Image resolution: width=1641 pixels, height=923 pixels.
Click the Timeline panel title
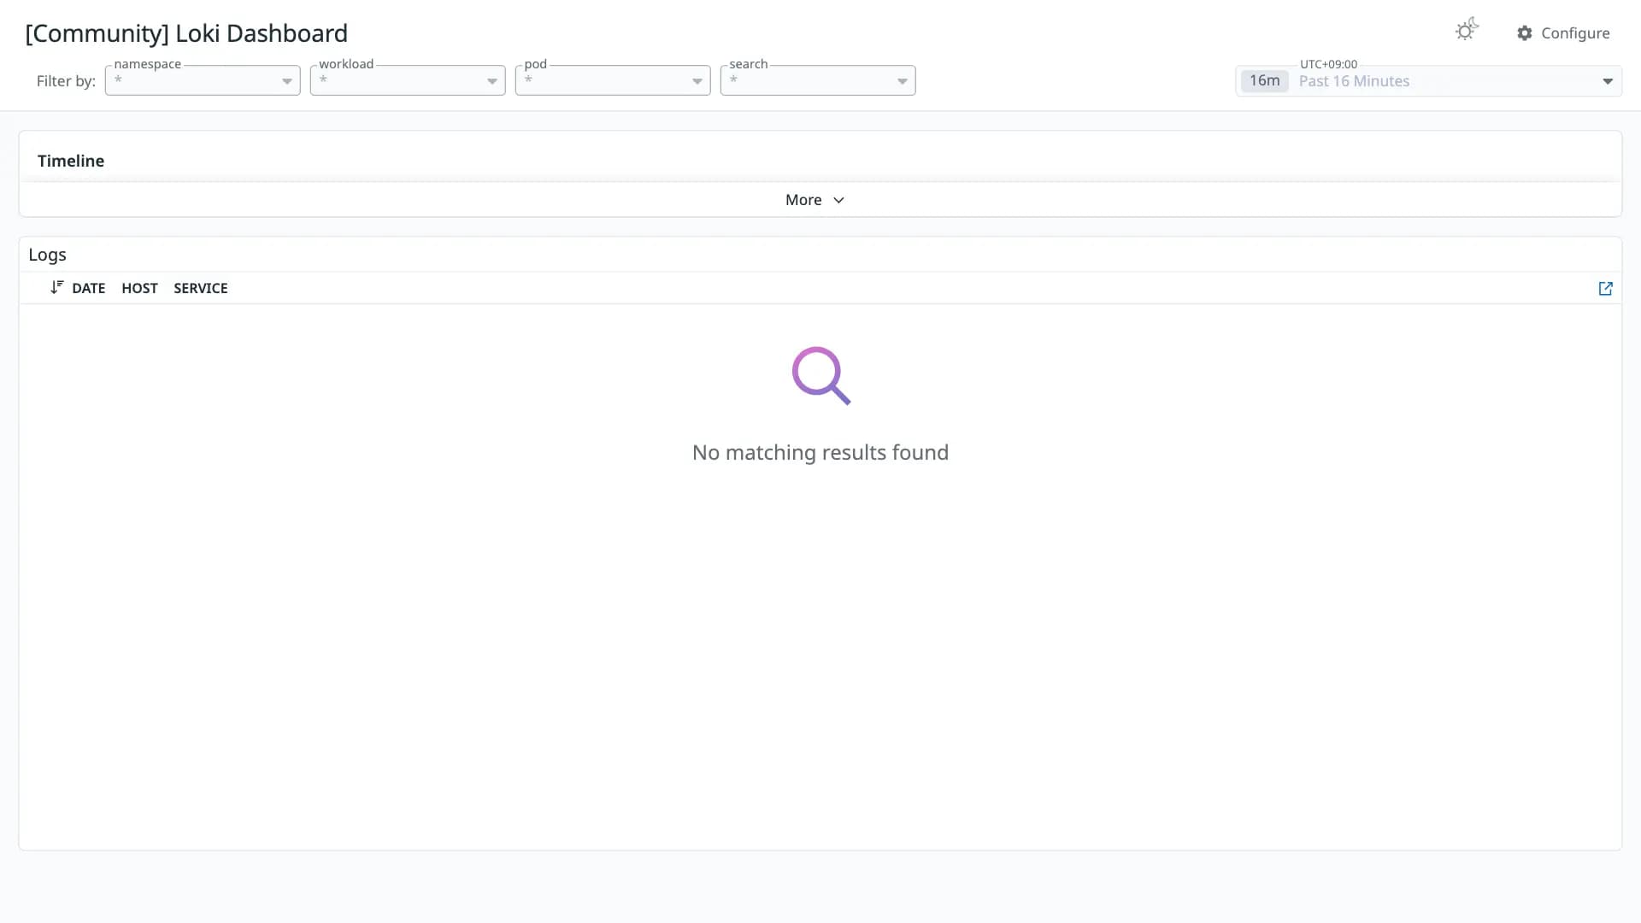tap(71, 161)
